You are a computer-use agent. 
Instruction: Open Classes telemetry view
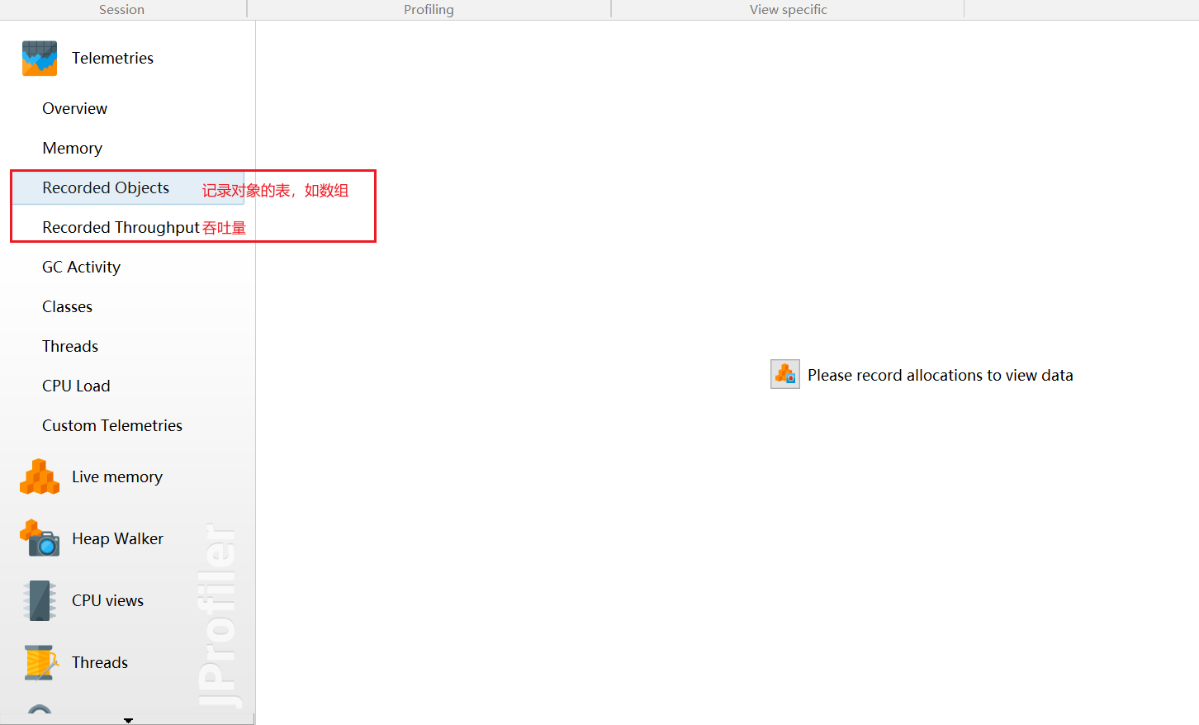[67, 306]
